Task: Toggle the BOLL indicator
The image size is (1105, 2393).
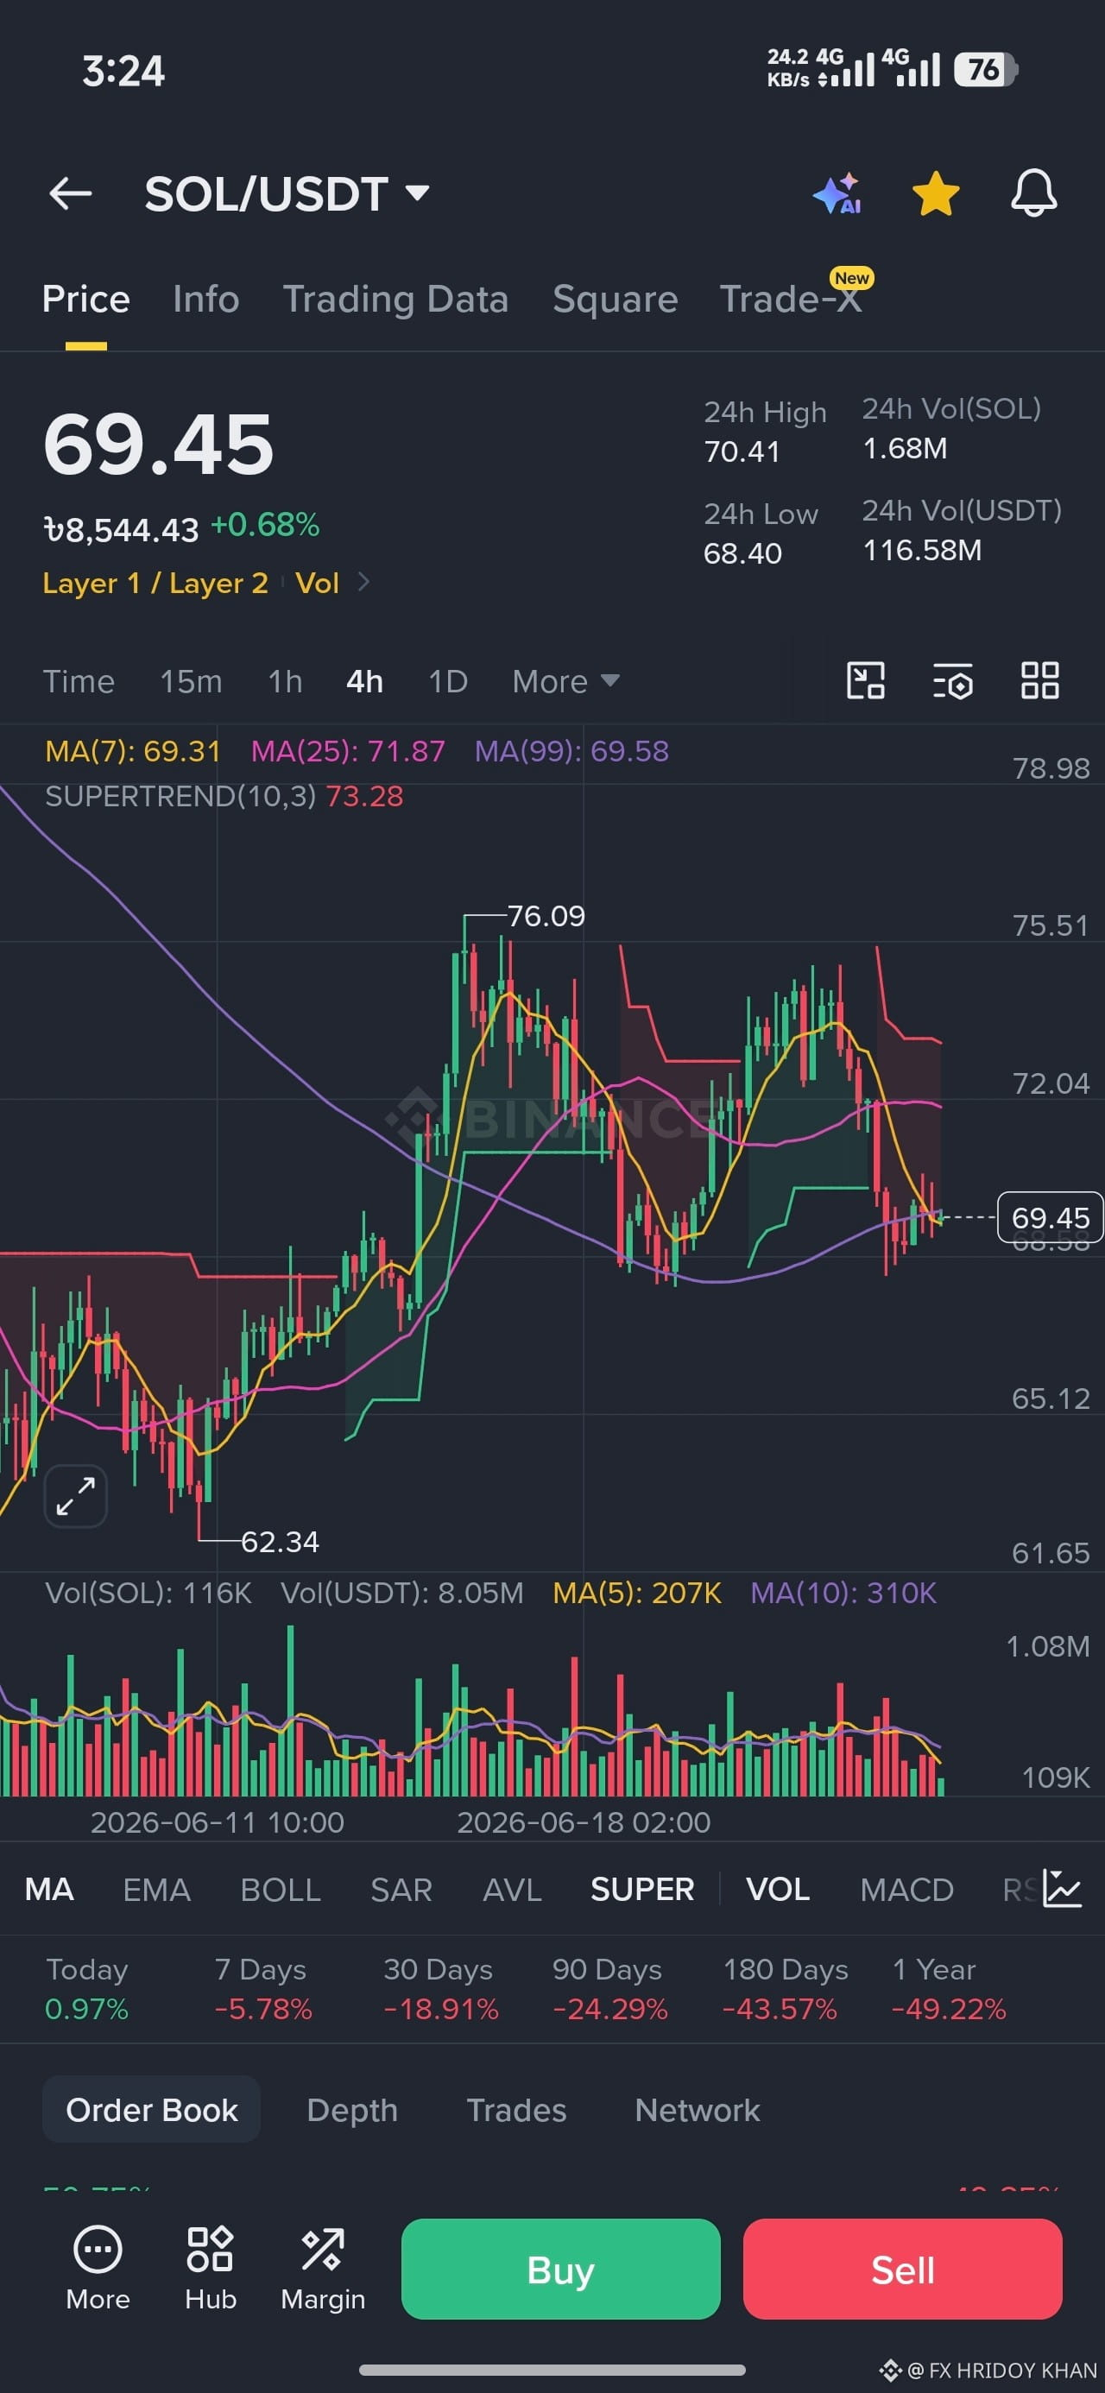Action: pos(281,1890)
